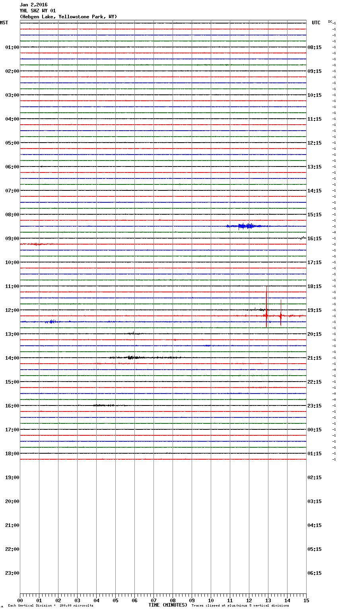Screen dimensions: 338x611
Task: Click the '15' minute tick label on the bottom axis
Action: pyautogui.click(x=306, y=601)
